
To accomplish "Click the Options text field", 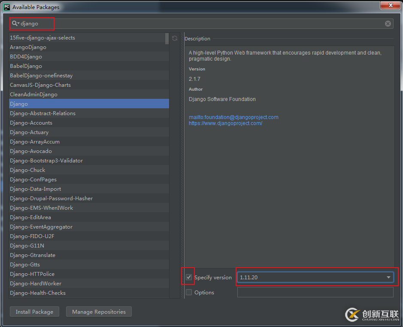I will [315, 293].
